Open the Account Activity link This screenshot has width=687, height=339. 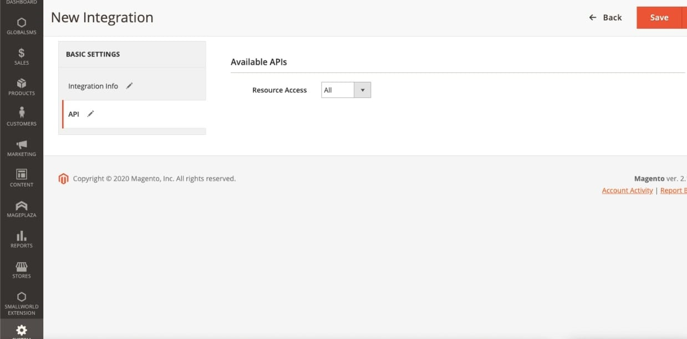coord(627,190)
